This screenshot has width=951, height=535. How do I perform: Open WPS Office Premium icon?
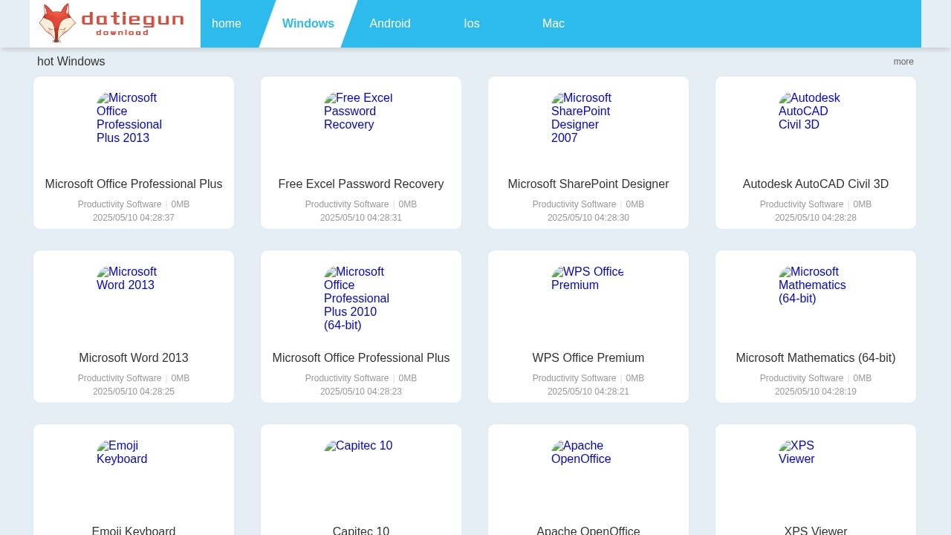coord(588,279)
